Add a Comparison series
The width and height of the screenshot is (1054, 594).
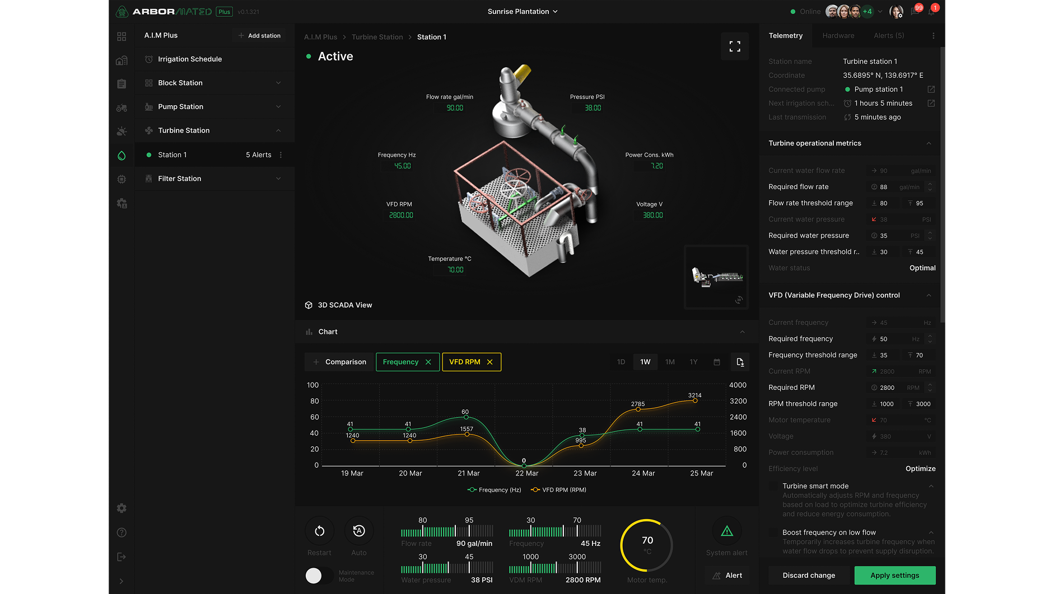pos(339,362)
